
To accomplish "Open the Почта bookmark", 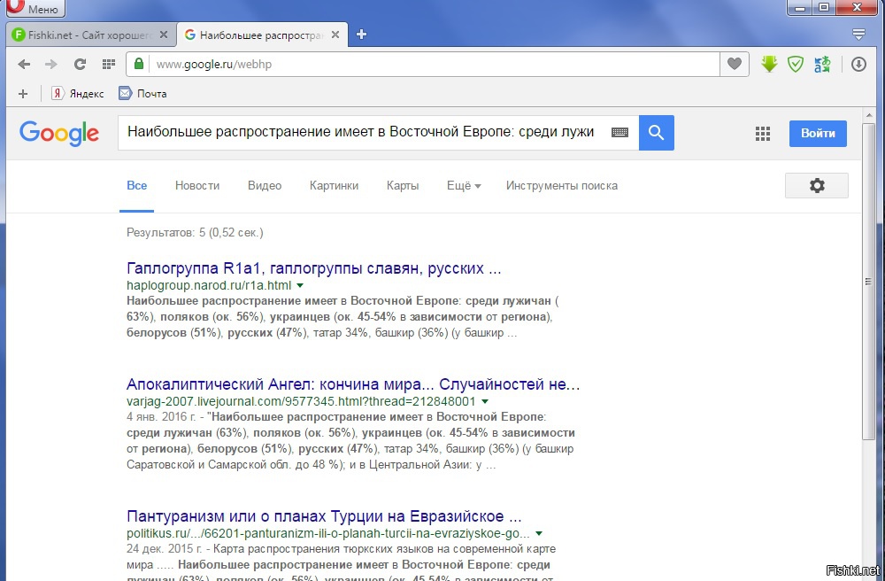I will click(142, 94).
